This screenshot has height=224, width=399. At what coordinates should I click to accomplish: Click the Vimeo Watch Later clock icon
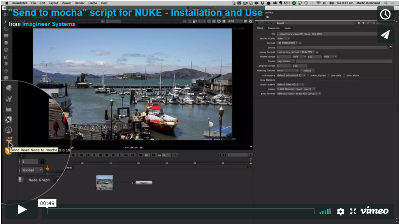(385, 14)
